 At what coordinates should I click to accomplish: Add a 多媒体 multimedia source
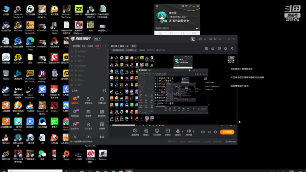[x=168, y=132]
